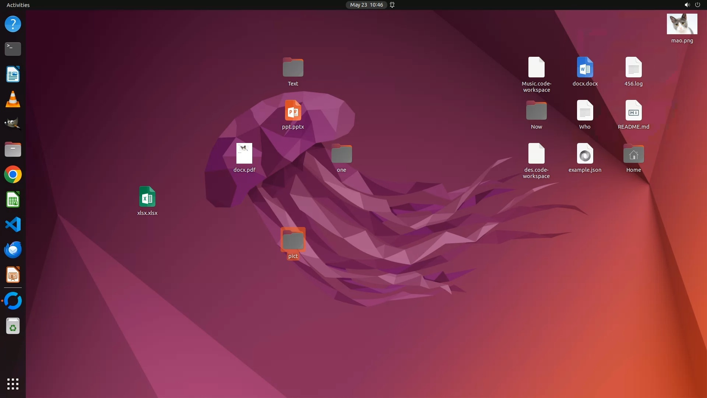Select the ppt.pptx file icon
This screenshot has height=398, width=707.
(x=293, y=111)
